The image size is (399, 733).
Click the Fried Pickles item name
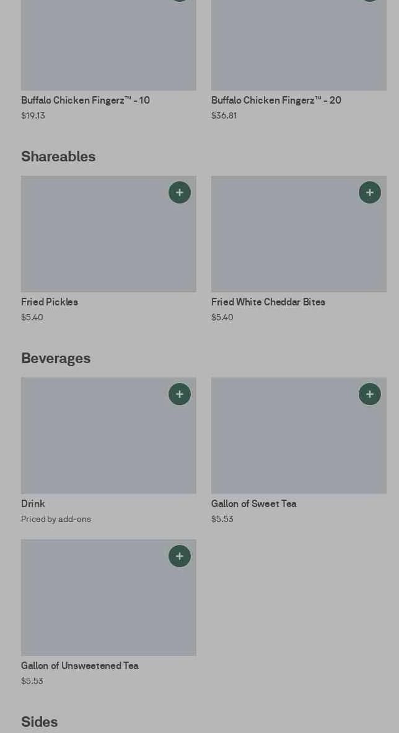coord(50,302)
